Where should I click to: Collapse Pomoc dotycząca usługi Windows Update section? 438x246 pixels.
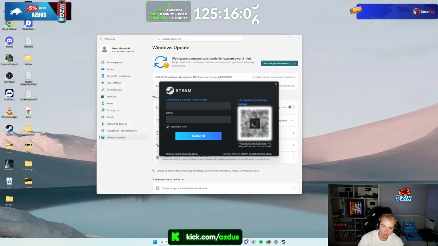(293, 188)
